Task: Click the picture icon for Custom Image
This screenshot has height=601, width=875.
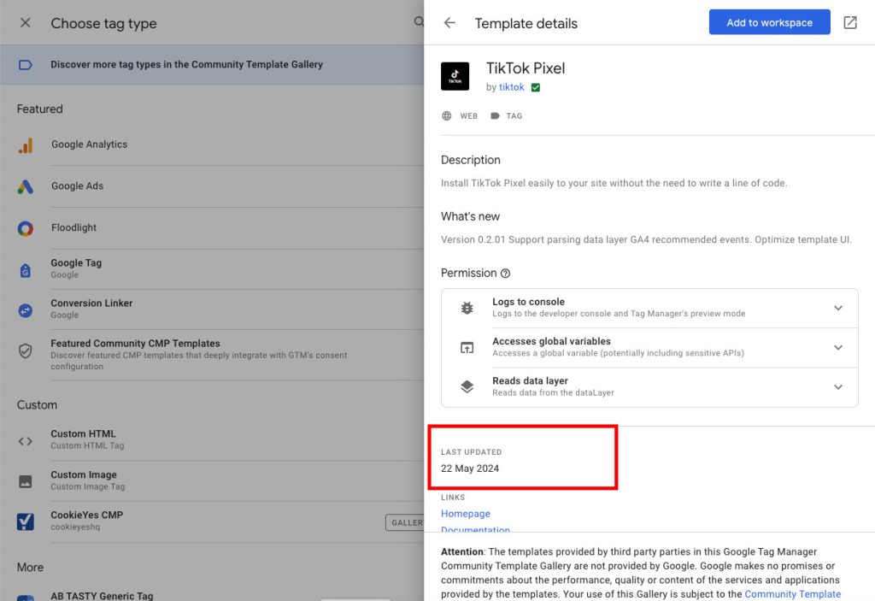Action: [25, 481]
